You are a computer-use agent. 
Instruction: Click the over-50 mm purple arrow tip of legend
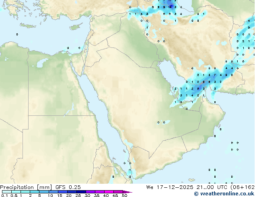(127, 192)
